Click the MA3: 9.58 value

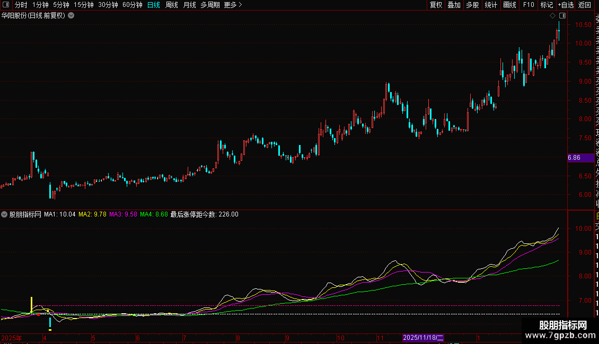coord(123,214)
